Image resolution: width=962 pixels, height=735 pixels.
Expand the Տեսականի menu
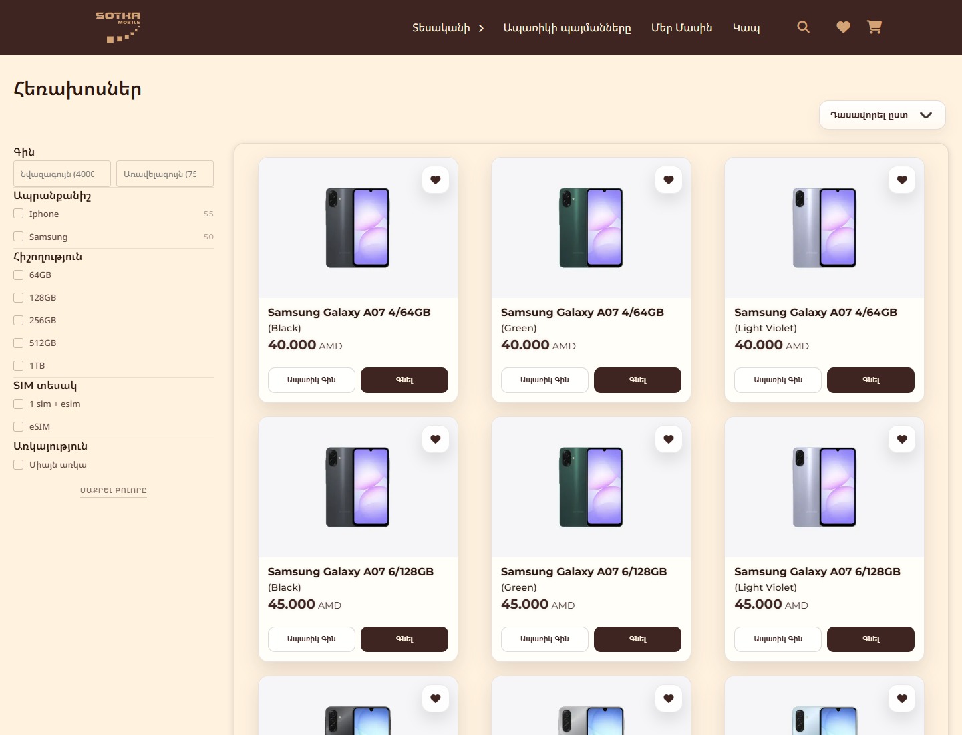pyautogui.click(x=448, y=28)
